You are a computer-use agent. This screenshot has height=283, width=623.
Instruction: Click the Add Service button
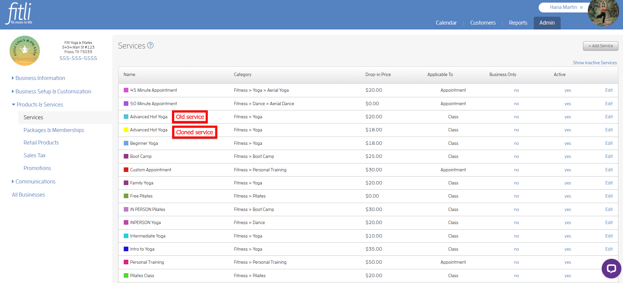600,46
